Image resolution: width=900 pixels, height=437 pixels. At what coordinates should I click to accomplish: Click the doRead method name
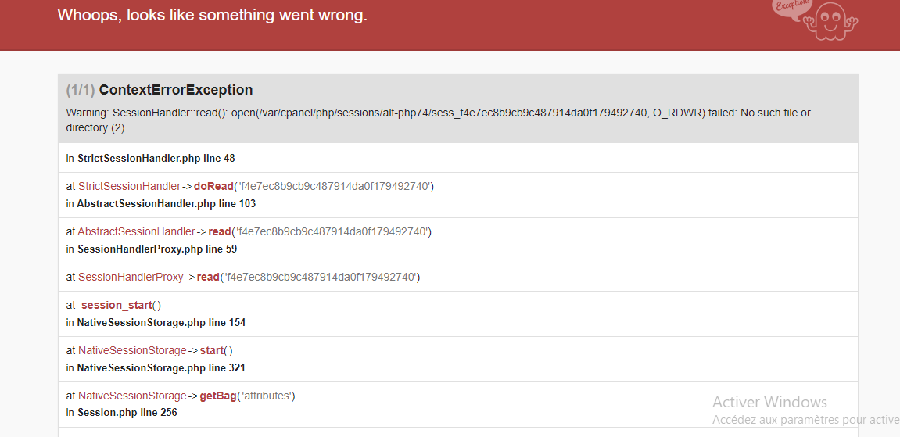[214, 186]
